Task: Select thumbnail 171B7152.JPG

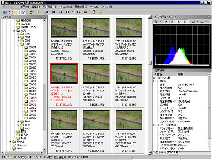Action: [x=129, y=27]
